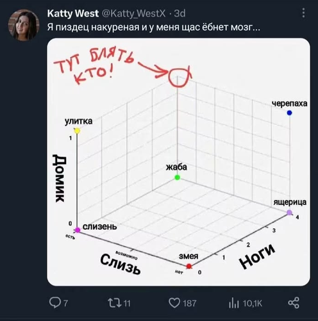Open the @Katty_WestX handle link
The height and width of the screenshot is (321, 318).
click(x=133, y=13)
